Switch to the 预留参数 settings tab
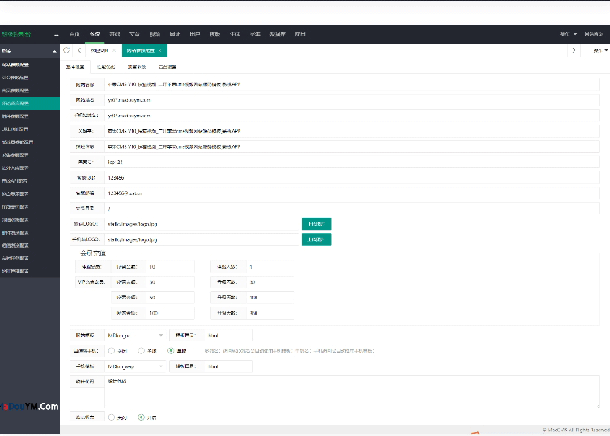This screenshot has width=610, height=436. click(x=137, y=67)
